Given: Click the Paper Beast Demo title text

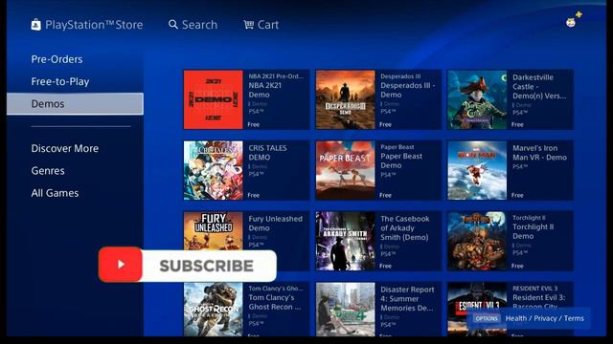Looking at the screenshot, I should (x=401, y=161).
